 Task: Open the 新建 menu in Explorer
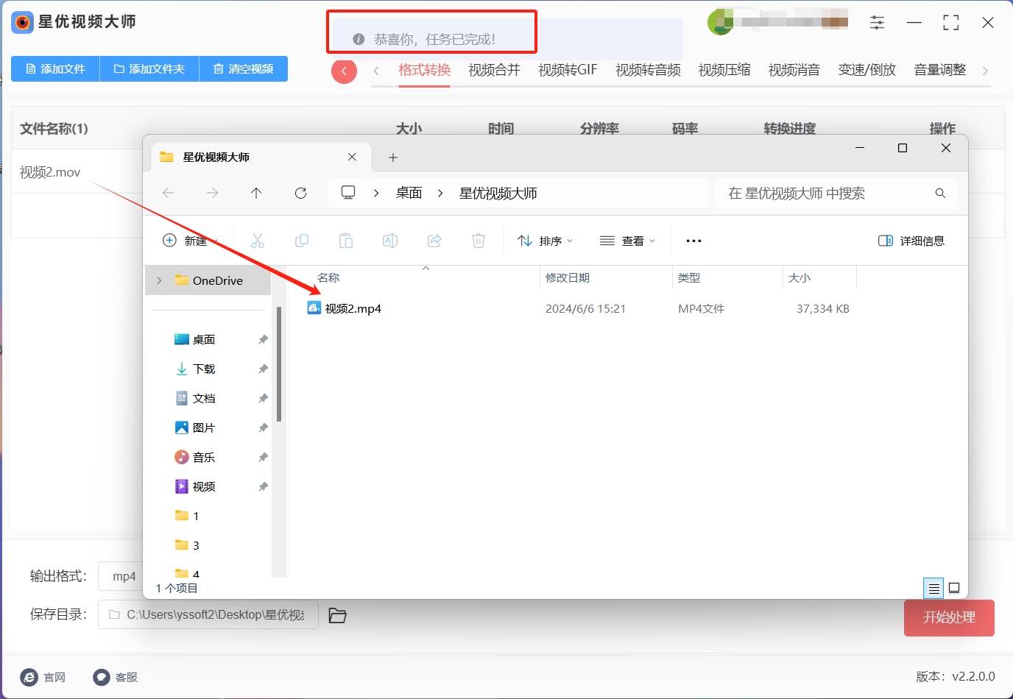point(191,241)
